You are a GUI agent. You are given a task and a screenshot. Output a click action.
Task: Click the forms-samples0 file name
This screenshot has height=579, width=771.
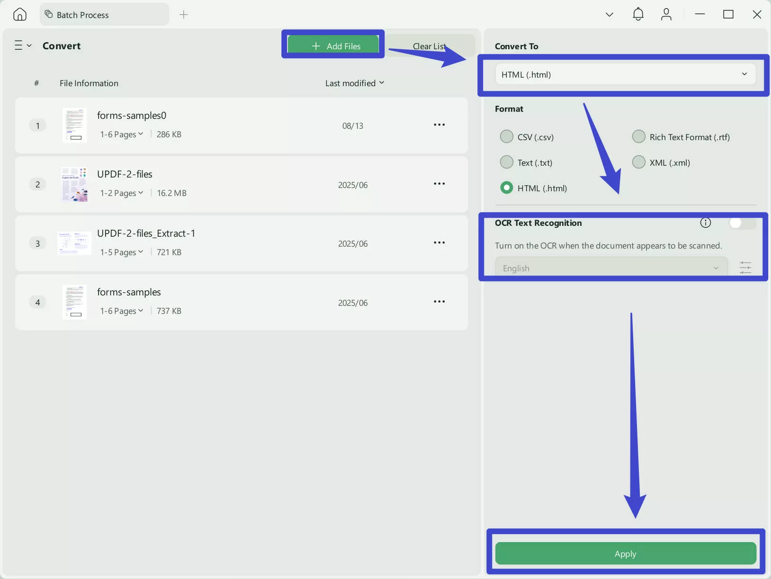click(132, 116)
